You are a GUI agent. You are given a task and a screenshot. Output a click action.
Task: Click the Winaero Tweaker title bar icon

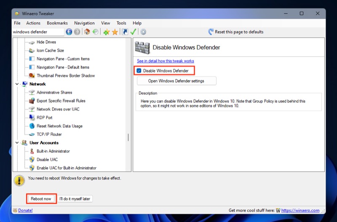coord(17,13)
